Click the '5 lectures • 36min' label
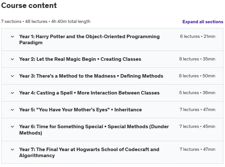Image resolution: width=225 pixels, height=167 pixels. coord(197,93)
